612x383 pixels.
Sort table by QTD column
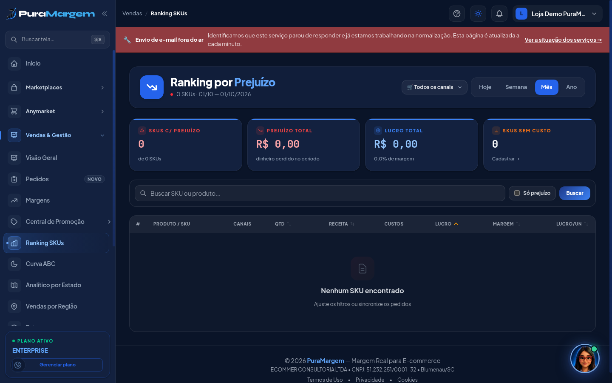pyautogui.click(x=283, y=224)
